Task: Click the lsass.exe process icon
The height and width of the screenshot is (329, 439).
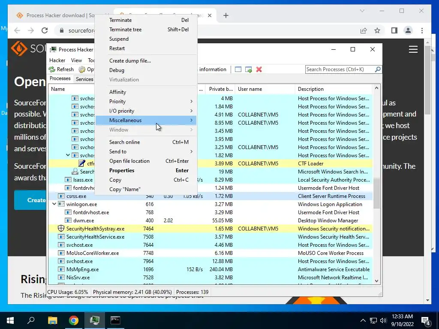Action: [68, 180]
